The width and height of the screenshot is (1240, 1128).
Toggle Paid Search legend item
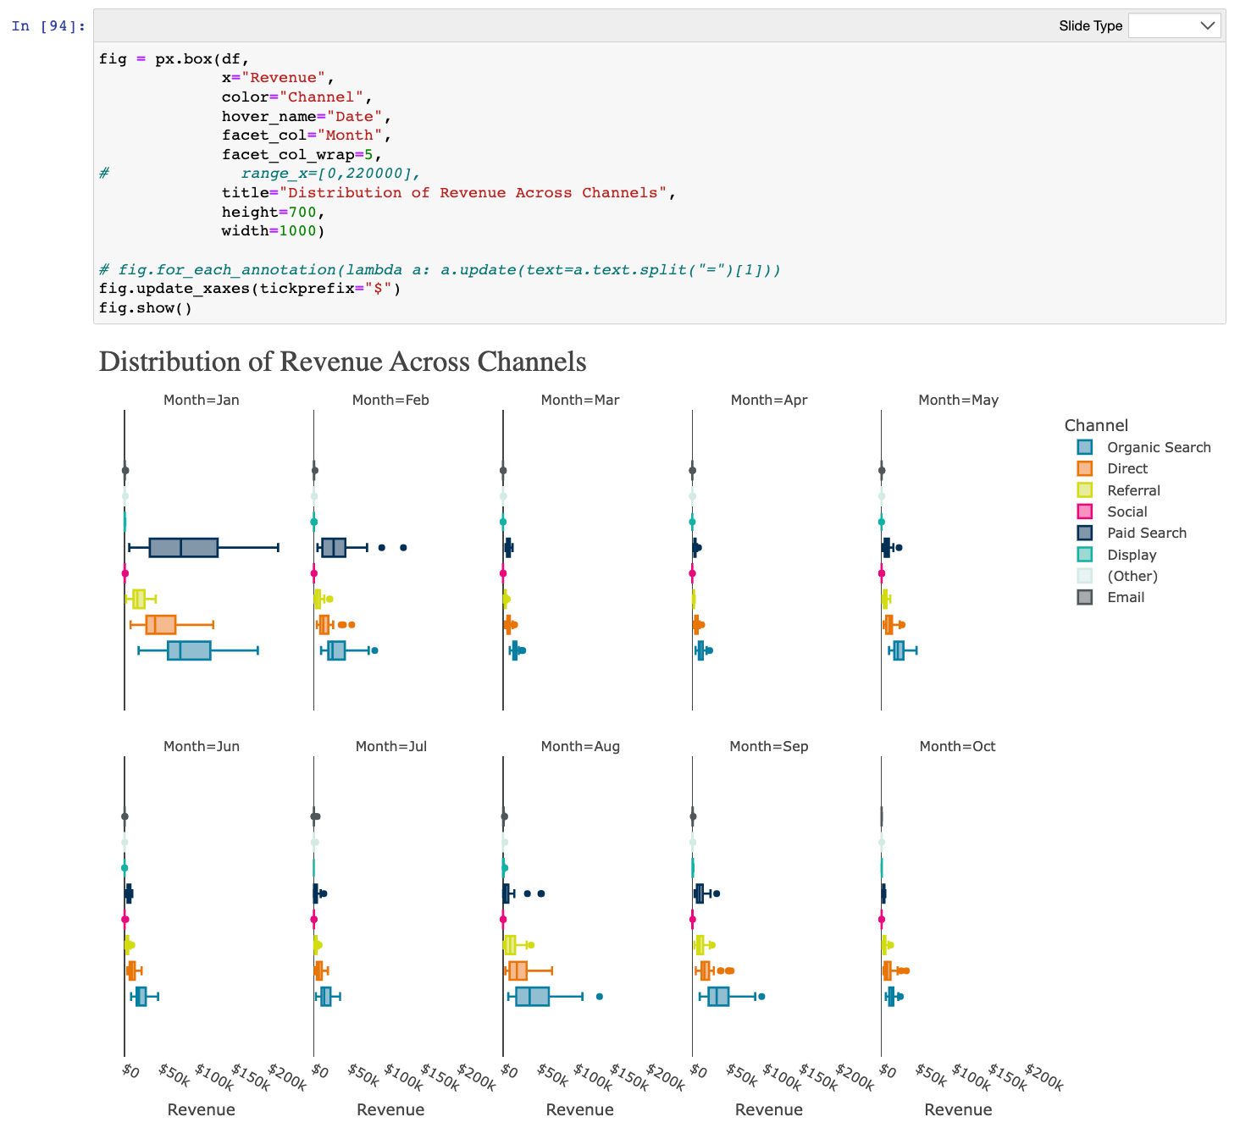click(x=1146, y=533)
